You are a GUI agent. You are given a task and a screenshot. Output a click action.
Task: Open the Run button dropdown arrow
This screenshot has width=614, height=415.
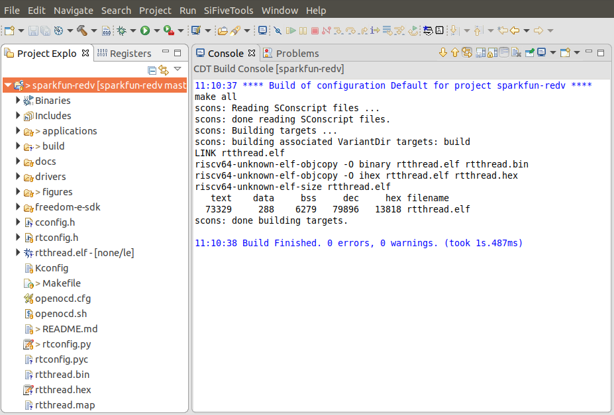click(156, 30)
